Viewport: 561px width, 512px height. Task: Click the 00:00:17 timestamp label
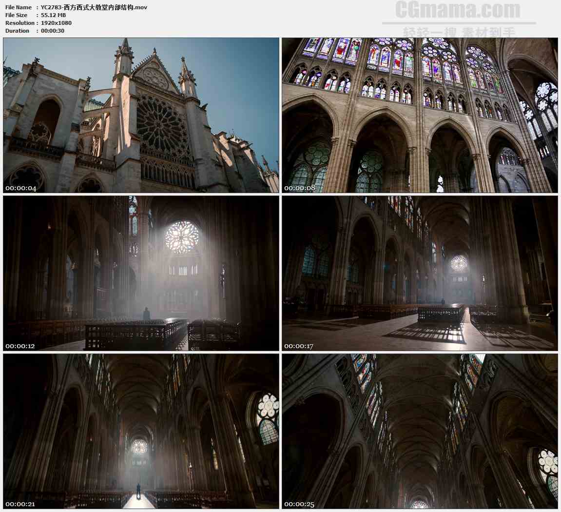tap(299, 346)
